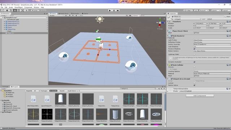Open the Cast Shadows dropdown
Screen dimensions: 231x130
click(212, 47)
